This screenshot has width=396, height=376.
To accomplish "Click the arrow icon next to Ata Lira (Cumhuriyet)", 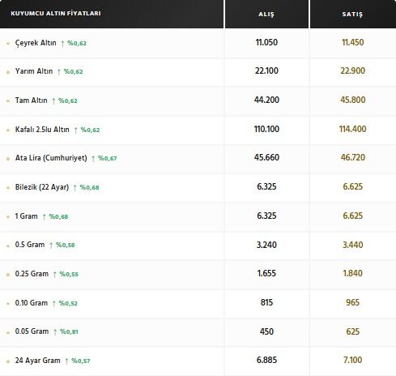I will (93, 159).
